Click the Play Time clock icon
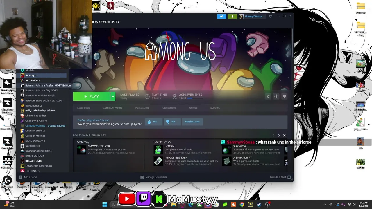Screen dimensions: 372x209 pyautogui.click(x=147, y=96)
